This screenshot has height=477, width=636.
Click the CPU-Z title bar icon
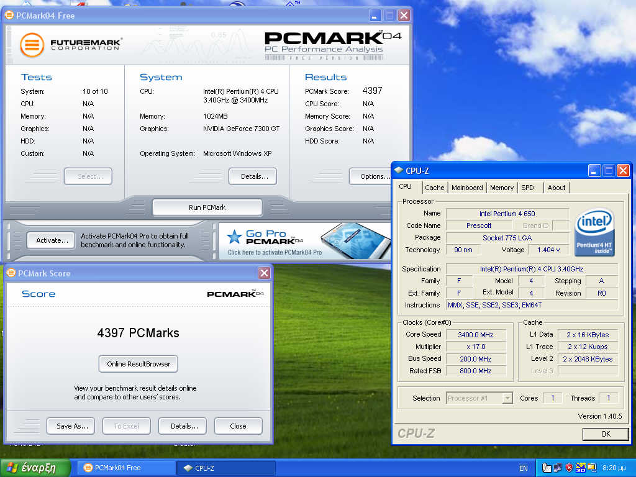click(x=399, y=170)
